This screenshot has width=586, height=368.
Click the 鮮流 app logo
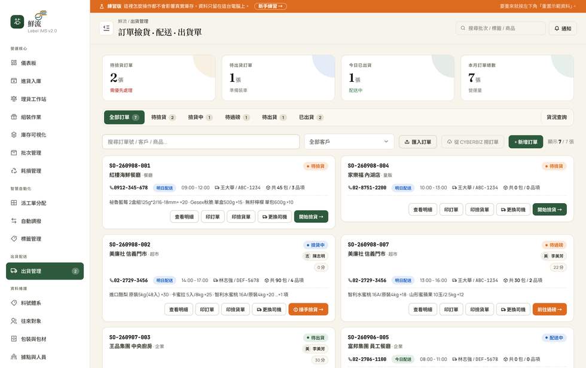(x=17, y=22)
